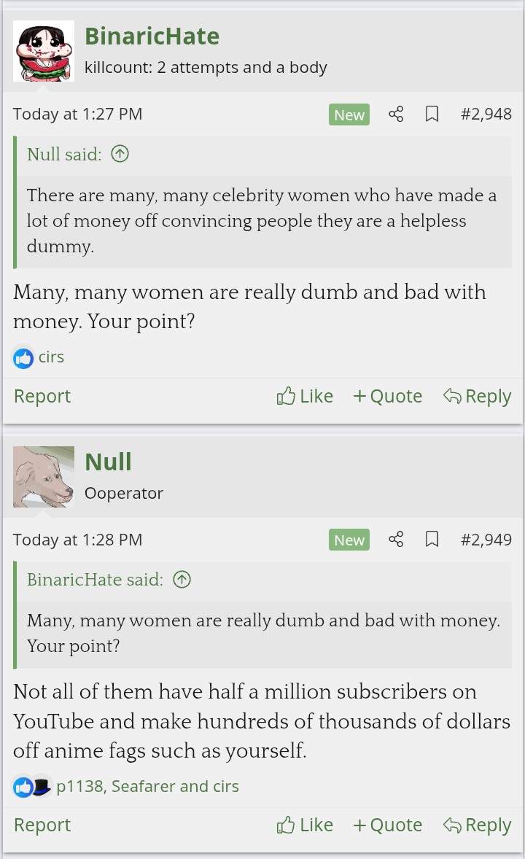Quote BinaricHate's post
525x859 pixels.
click(x=387, y=396)
